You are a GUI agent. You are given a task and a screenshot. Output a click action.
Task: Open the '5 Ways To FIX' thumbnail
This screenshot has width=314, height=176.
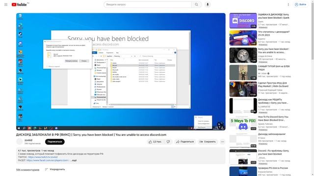point(243,123)
